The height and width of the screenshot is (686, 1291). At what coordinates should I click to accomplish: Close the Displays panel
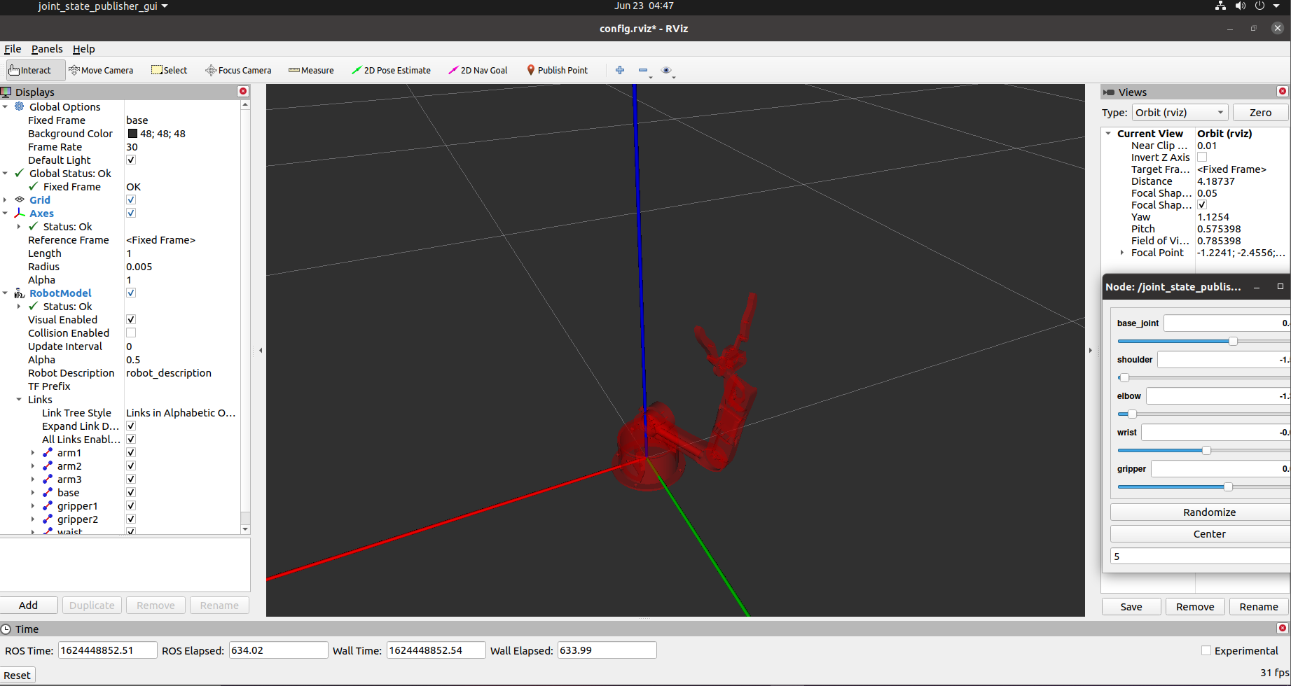[243, 92]
